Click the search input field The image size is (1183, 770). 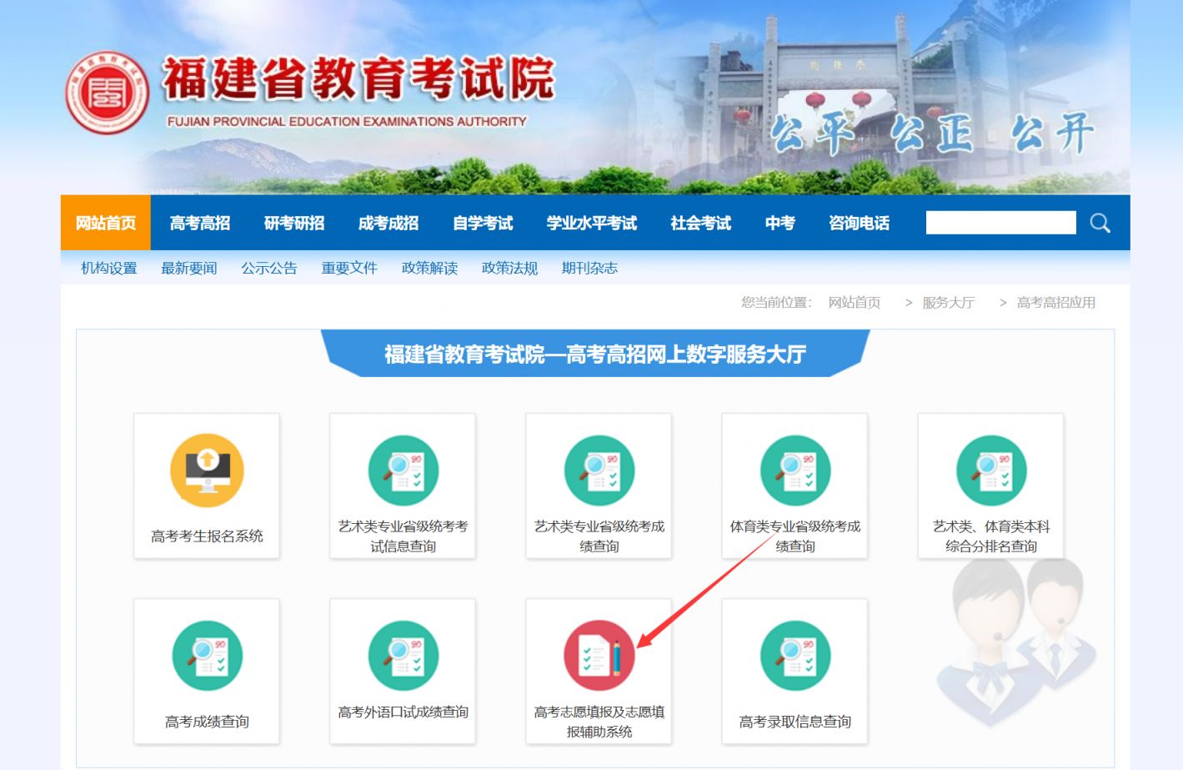click(1000, 223)
